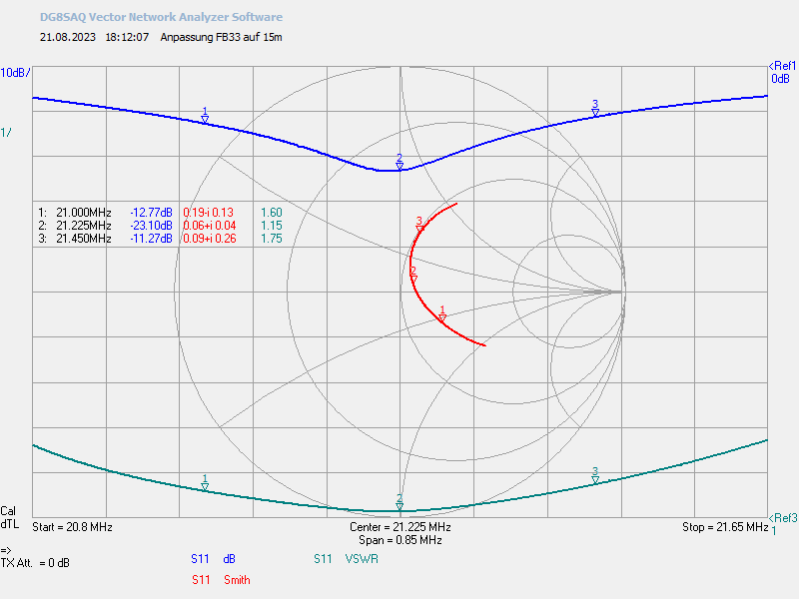
Task: Click the Cal status indicator
Action: coord(8,511)
